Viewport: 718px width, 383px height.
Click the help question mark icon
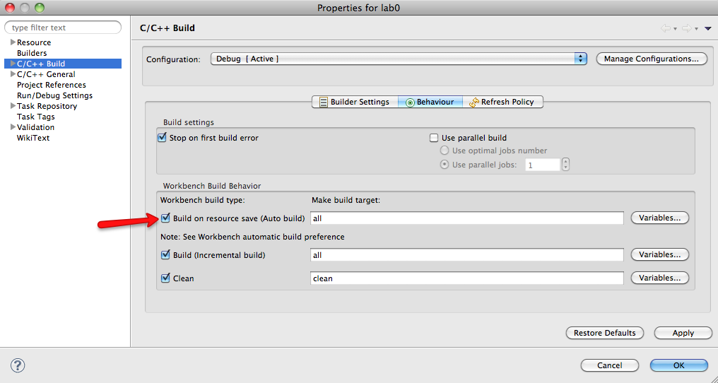[x=18, y=365]
